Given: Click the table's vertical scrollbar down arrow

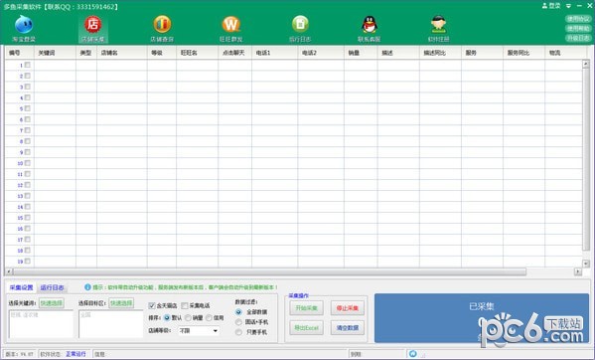Looking at the screenshot, I should pos(586,264).
